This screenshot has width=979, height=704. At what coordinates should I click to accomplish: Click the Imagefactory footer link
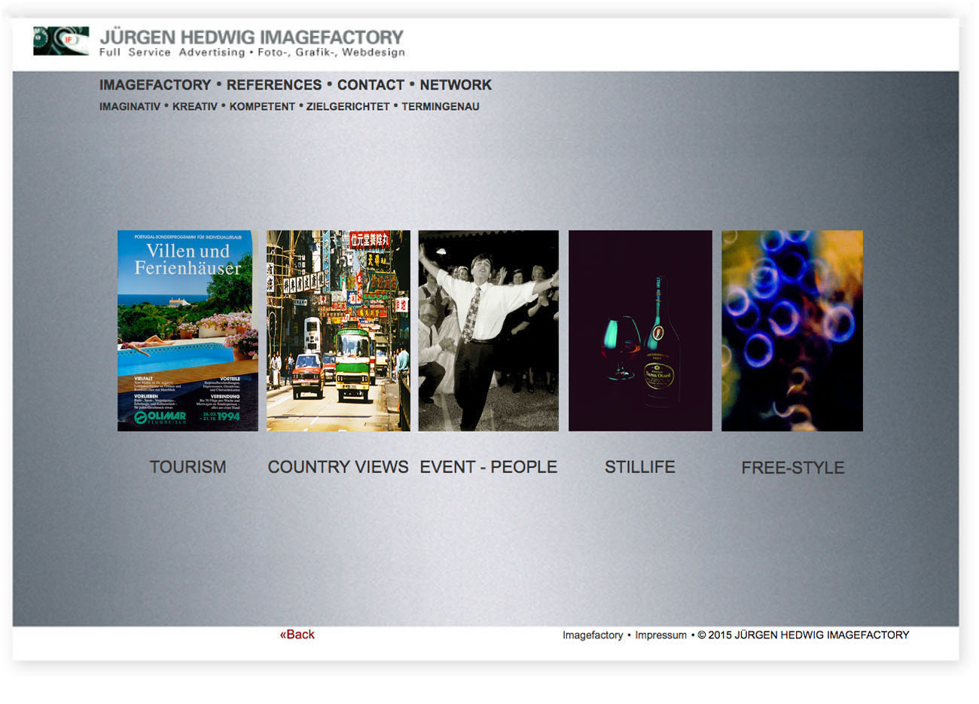pyautogui.click(x=593, y=635)
